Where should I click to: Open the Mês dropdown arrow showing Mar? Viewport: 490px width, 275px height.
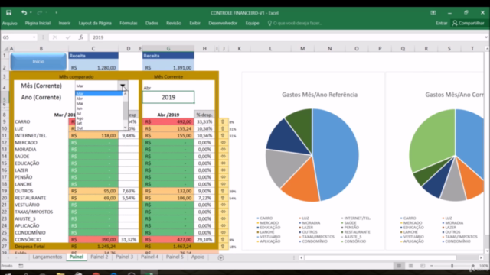click(x=122, y=86)
